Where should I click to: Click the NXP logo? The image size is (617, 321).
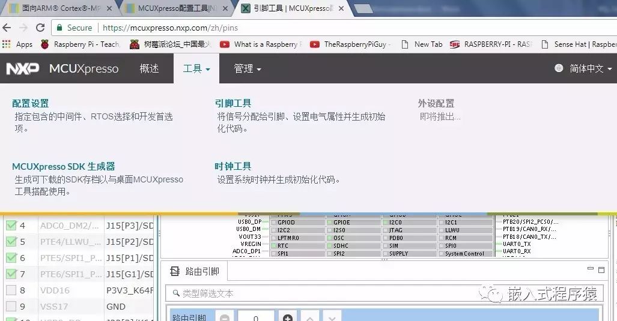click(22, 68)
